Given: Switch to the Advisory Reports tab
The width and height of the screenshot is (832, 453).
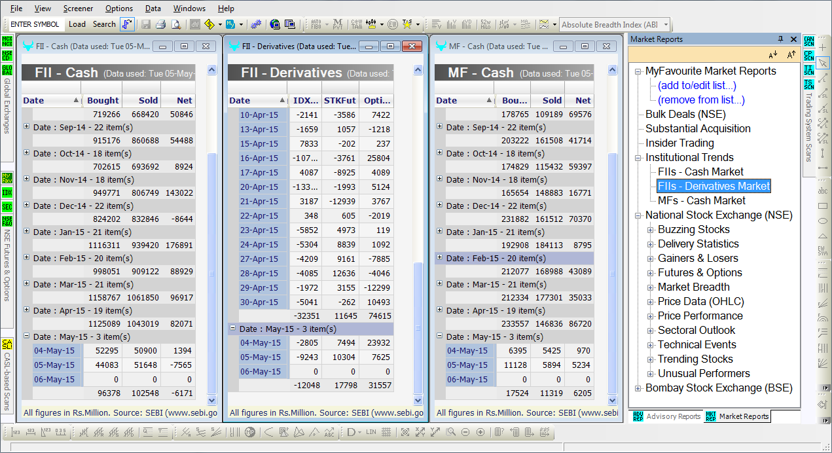Looking at the screenshot, I should coord(666,416).
